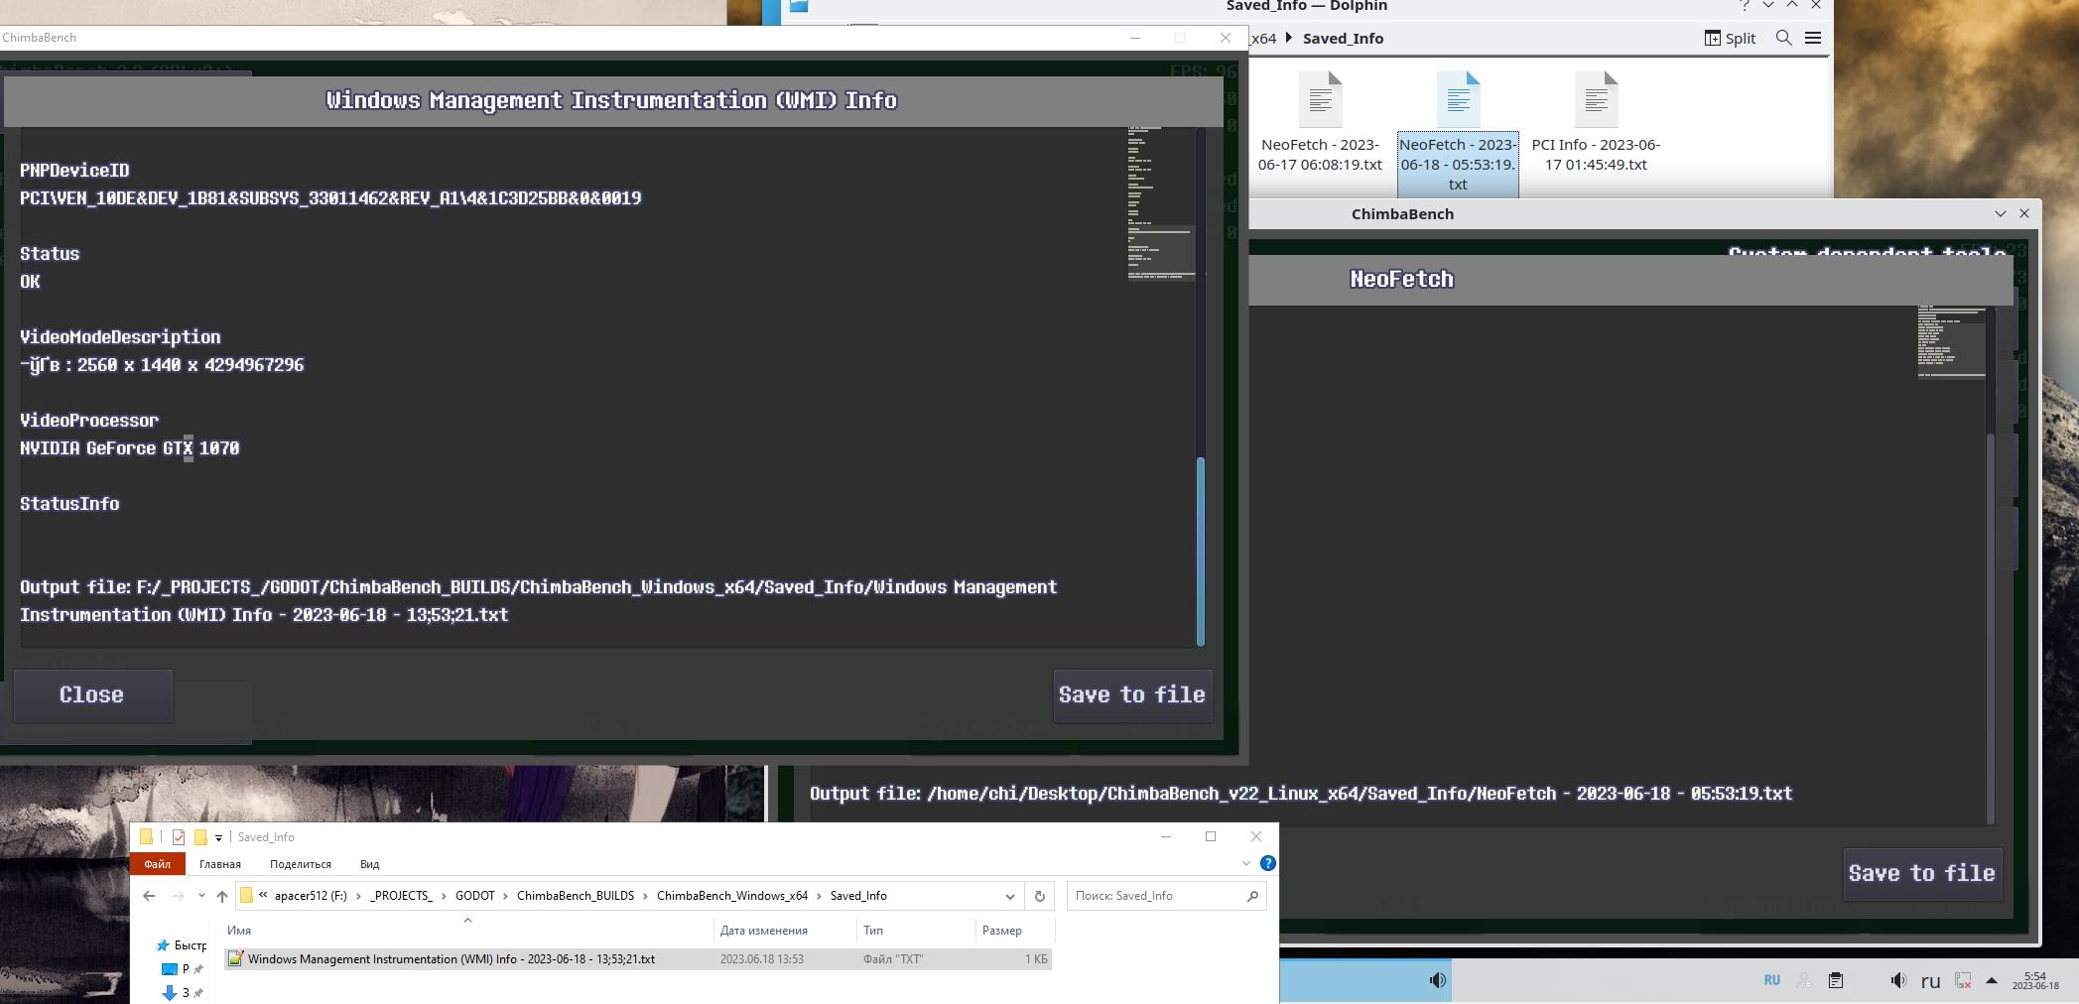
Task: Select PCI Info 2023-06-17 01:45:49.txt file
Action: pos(1596,122)
